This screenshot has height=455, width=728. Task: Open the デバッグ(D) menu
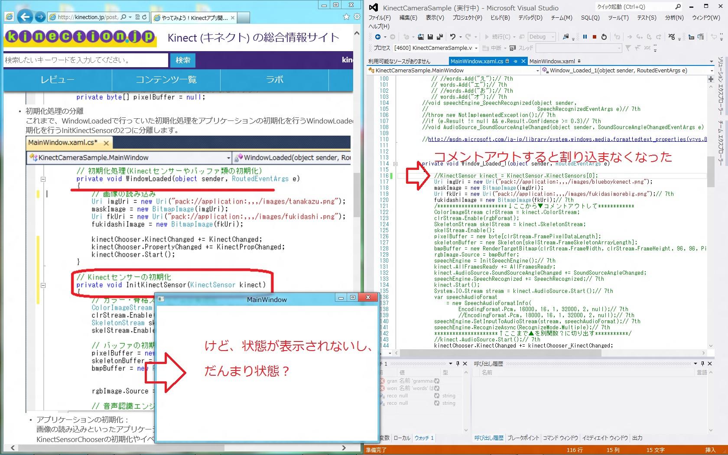click(x=530, y=18)
